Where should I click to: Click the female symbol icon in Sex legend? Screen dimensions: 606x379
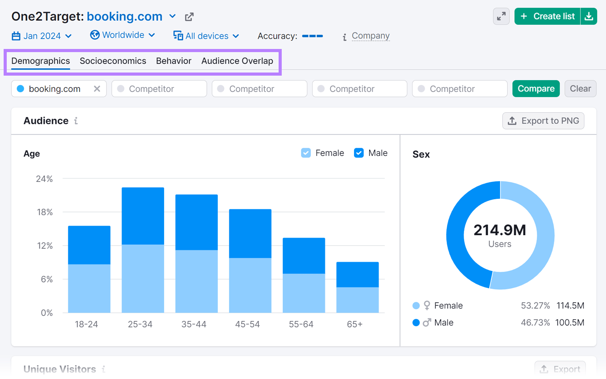(x=427, y=305)
